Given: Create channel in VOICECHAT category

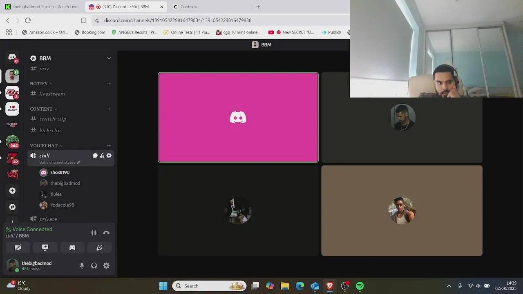Looking at the screenshot, I should pyautogui.click(x=109, y=146).
